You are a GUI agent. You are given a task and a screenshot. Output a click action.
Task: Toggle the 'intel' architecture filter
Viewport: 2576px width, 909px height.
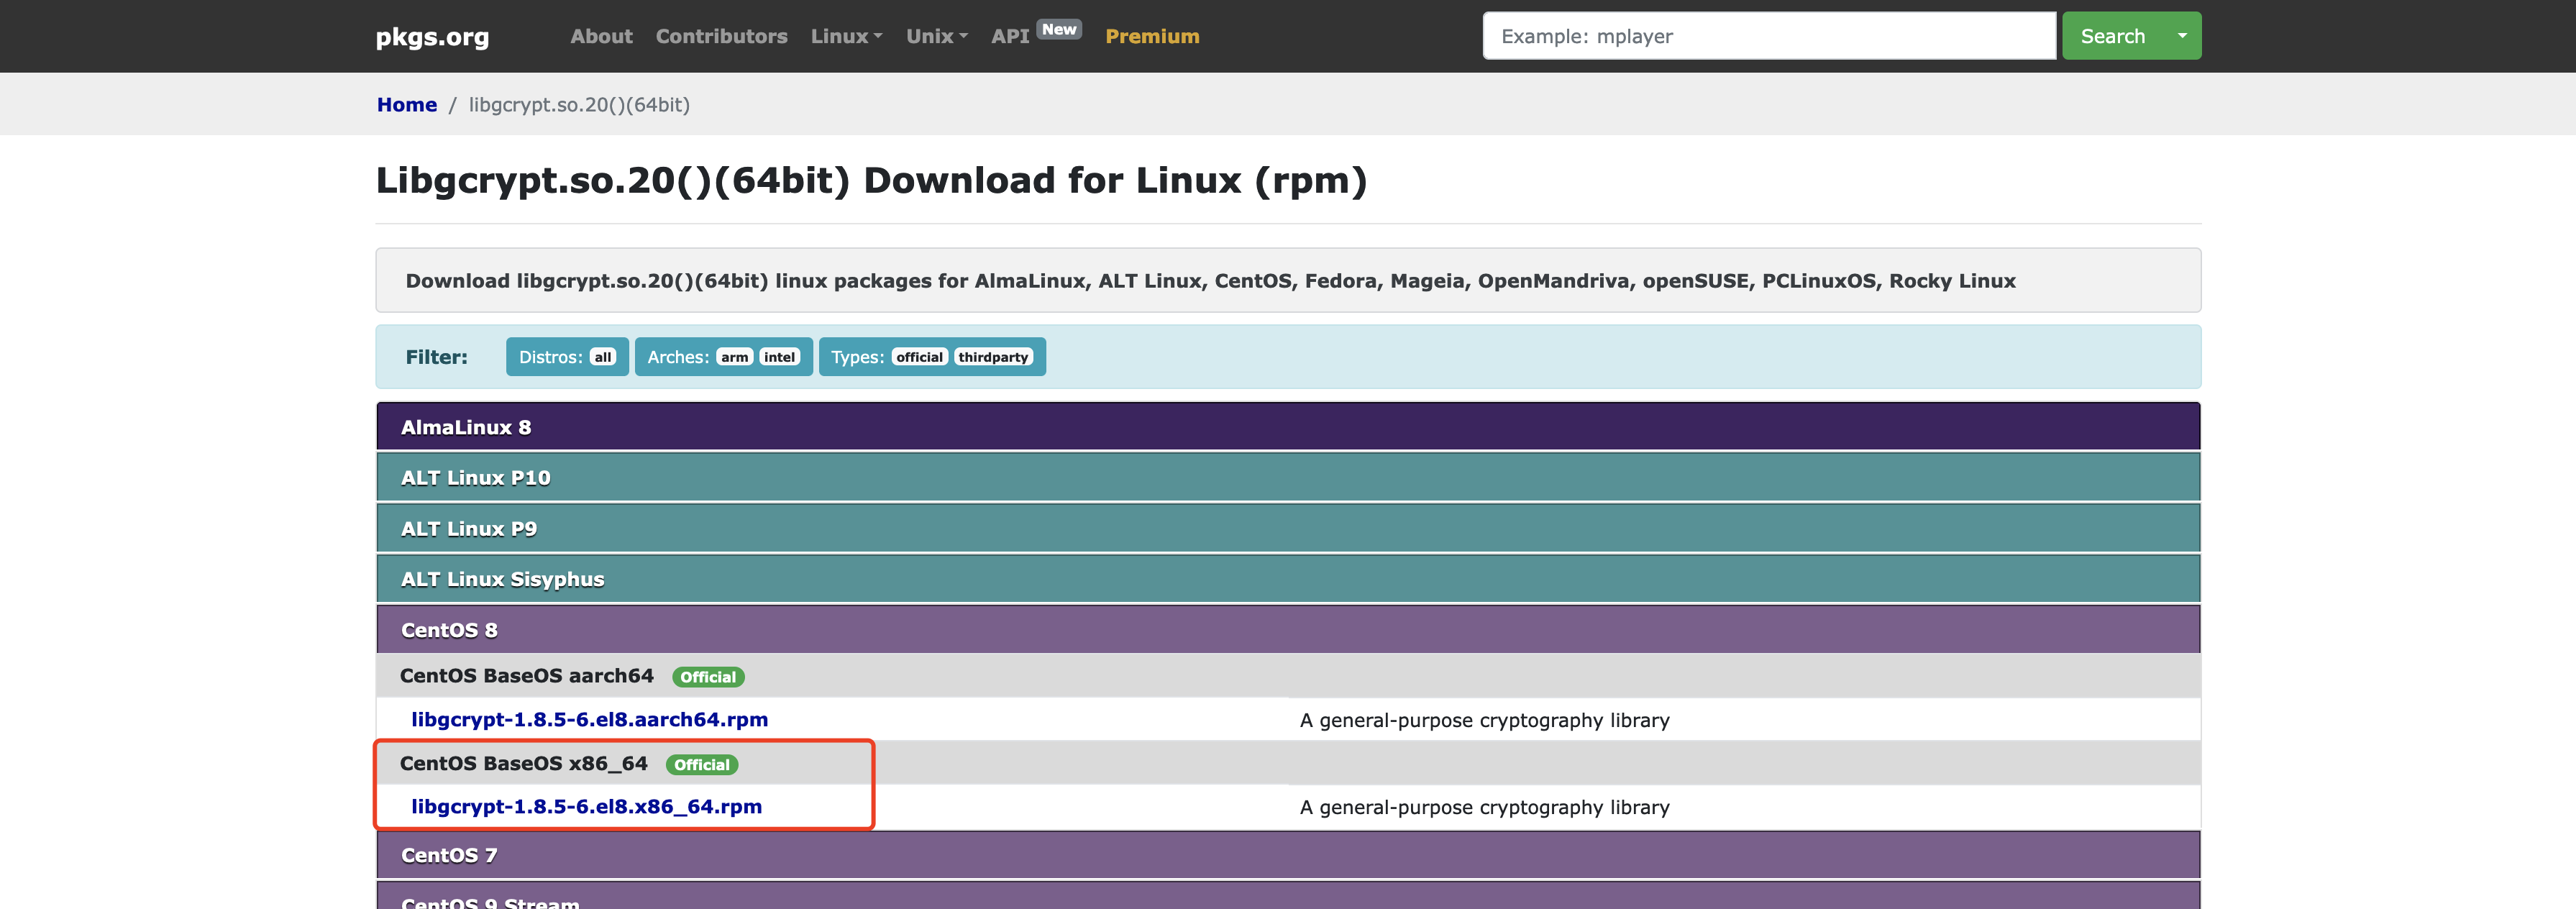779,357
